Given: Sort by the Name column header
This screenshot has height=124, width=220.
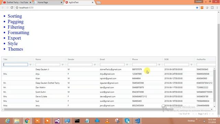Looking at the screenshot, I should tap(38, 59).
